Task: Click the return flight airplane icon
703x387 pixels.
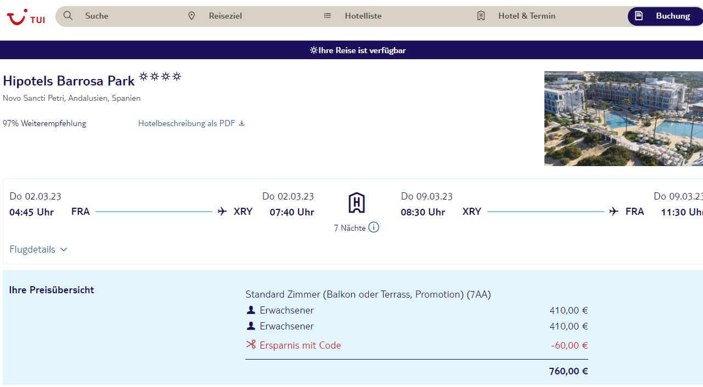Action: pos(614,211)
